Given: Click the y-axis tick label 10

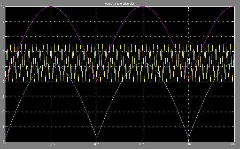Looking at the screenshot, I should click(x=2, y=6).
